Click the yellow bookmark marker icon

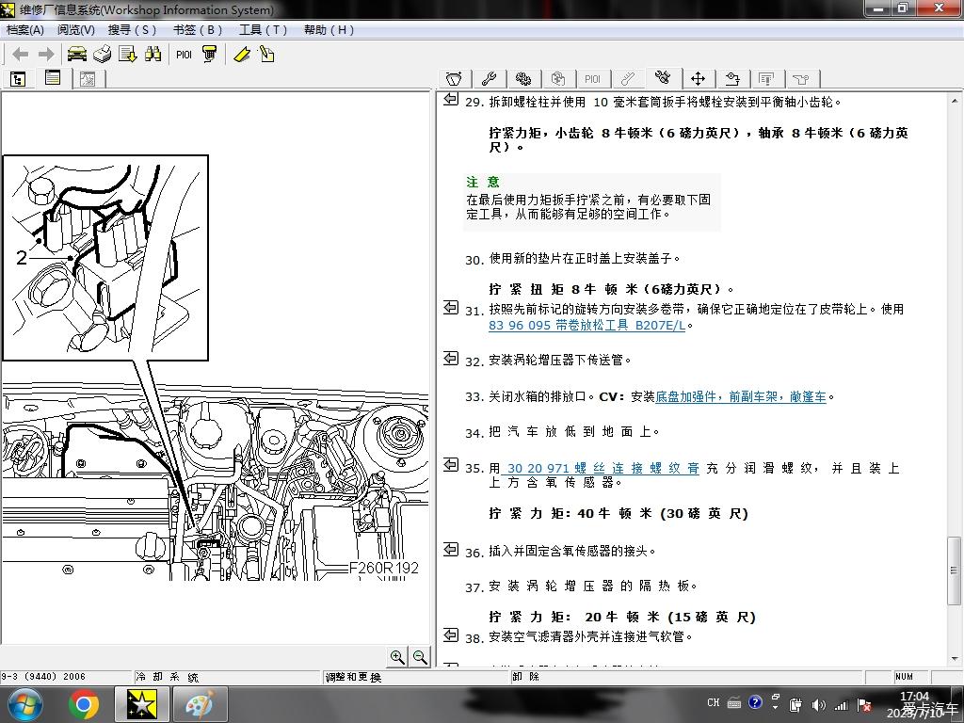pyautogui.click(x=242, y=55)
